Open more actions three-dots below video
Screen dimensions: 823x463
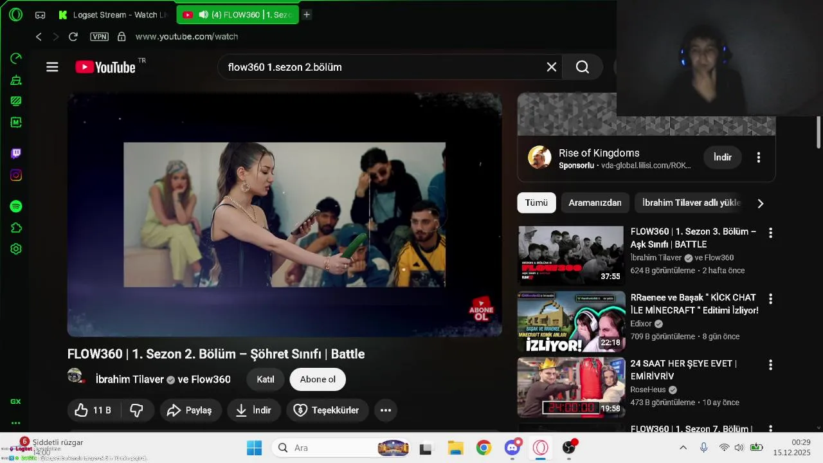(x=386, y=410)
